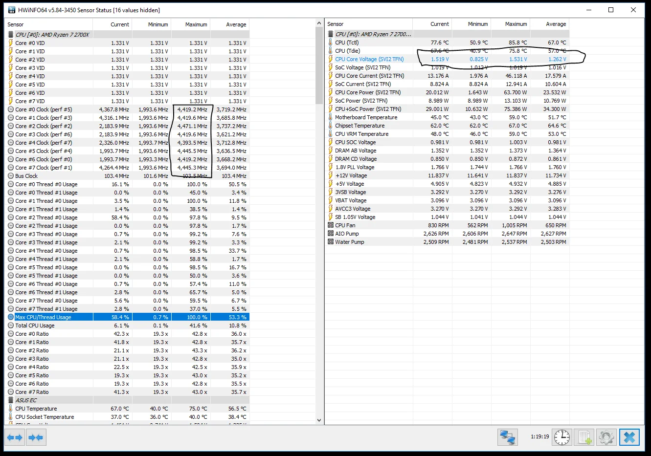Maximize the HWiNFO64 window
This screenshot has width=651, height=456.
click(x=611, y=10)
